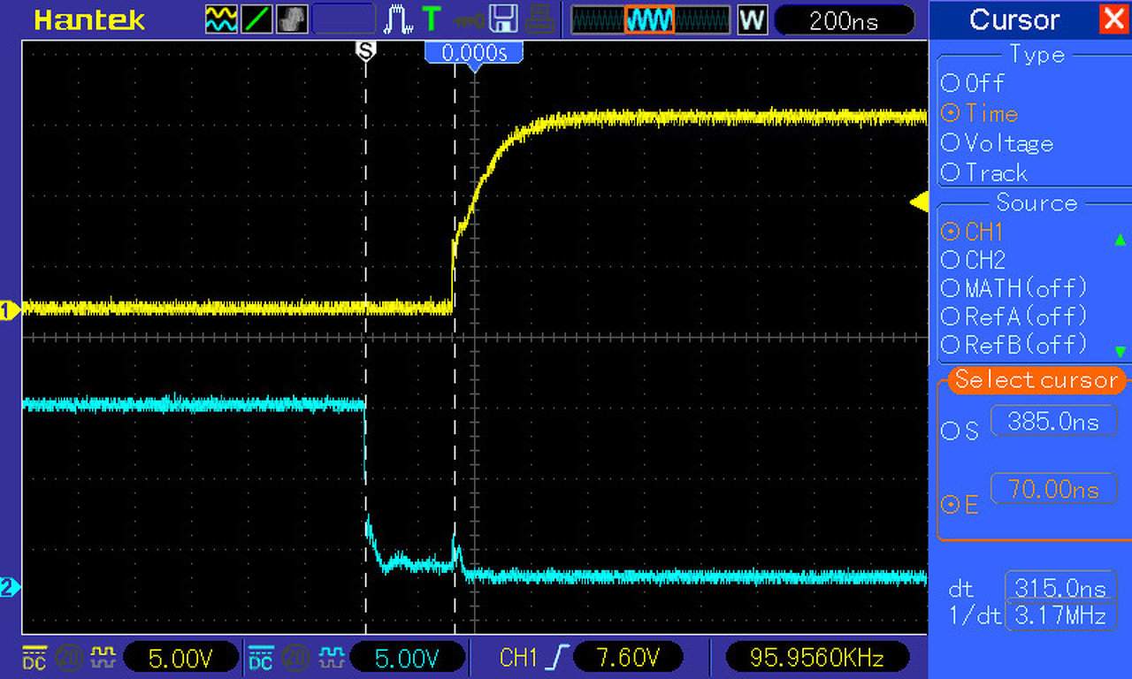This screenshot has width=1132, height=679.
Task: Click the CH1 trigger source label
Action: point(519,657)
